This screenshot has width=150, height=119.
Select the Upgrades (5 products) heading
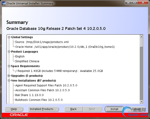27,76
